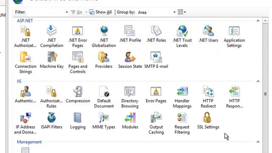Open the Logging feature
272x153 pixels.
[78, 121]
